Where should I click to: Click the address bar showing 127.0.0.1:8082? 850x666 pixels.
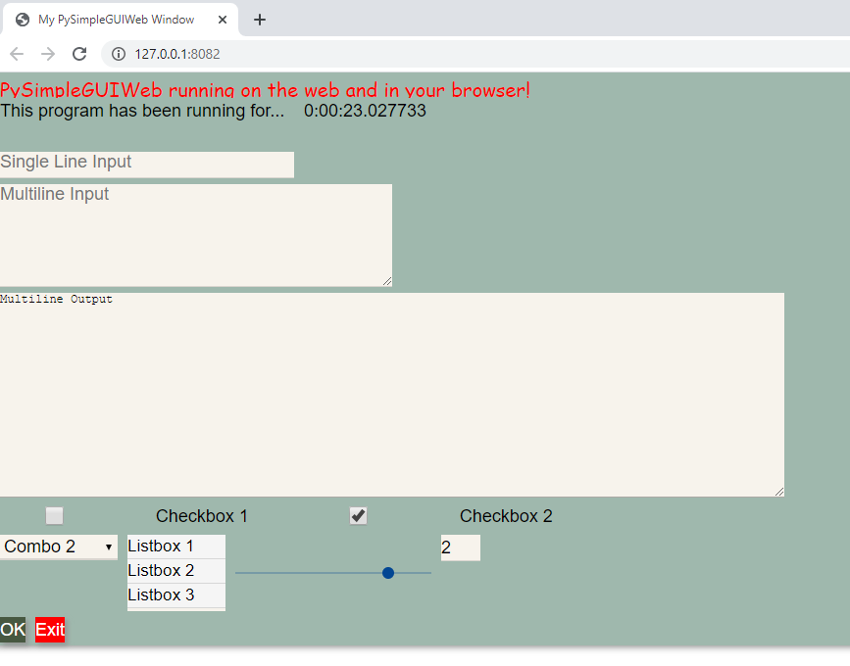(477, 54)
